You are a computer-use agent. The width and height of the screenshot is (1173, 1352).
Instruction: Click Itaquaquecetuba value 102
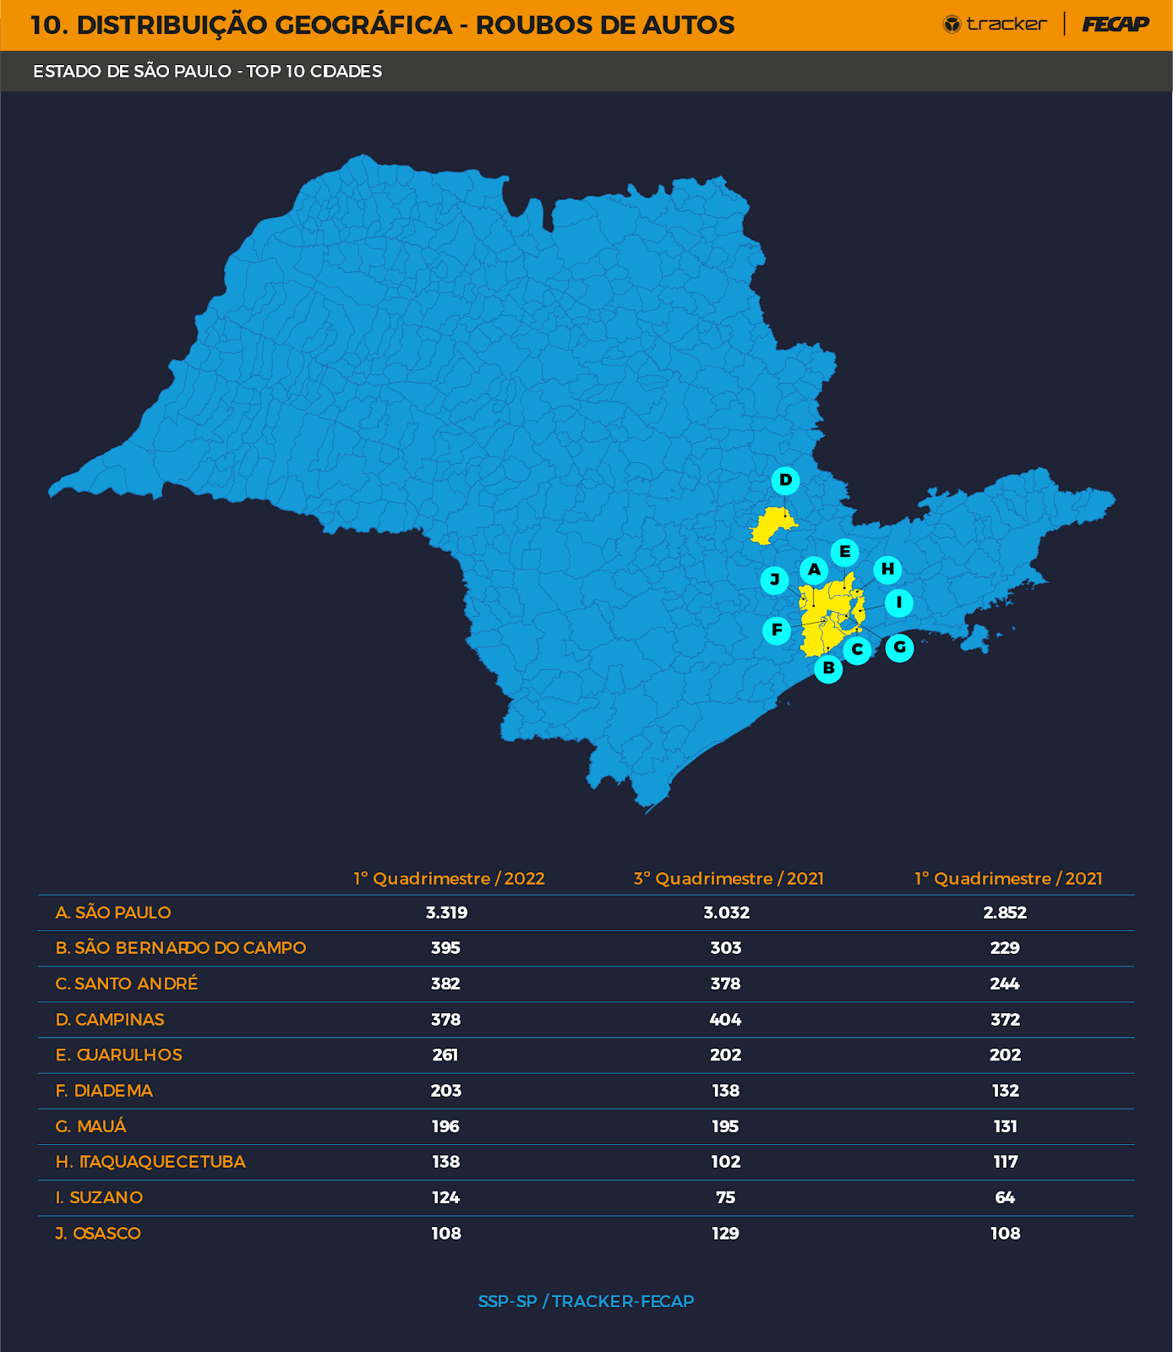pyautogui.click(x=725, y=1162)
